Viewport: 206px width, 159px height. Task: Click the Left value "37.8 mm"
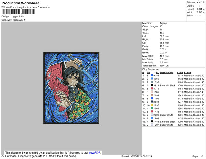click(x=164, y=36)
